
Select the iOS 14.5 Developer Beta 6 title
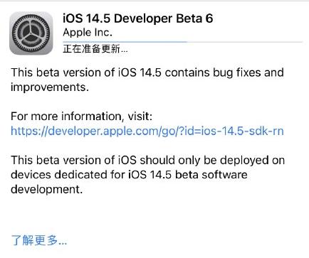tap(138, 18)
